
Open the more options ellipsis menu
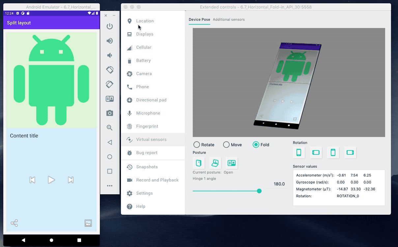110,186
